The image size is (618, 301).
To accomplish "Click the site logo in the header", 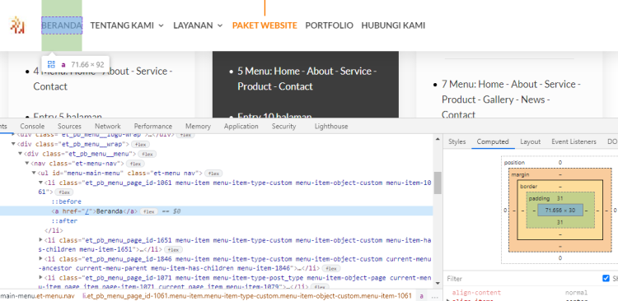I will [17, 25].
